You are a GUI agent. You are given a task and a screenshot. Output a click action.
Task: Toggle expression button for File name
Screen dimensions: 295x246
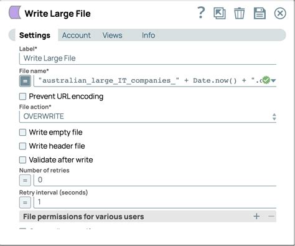25,81
